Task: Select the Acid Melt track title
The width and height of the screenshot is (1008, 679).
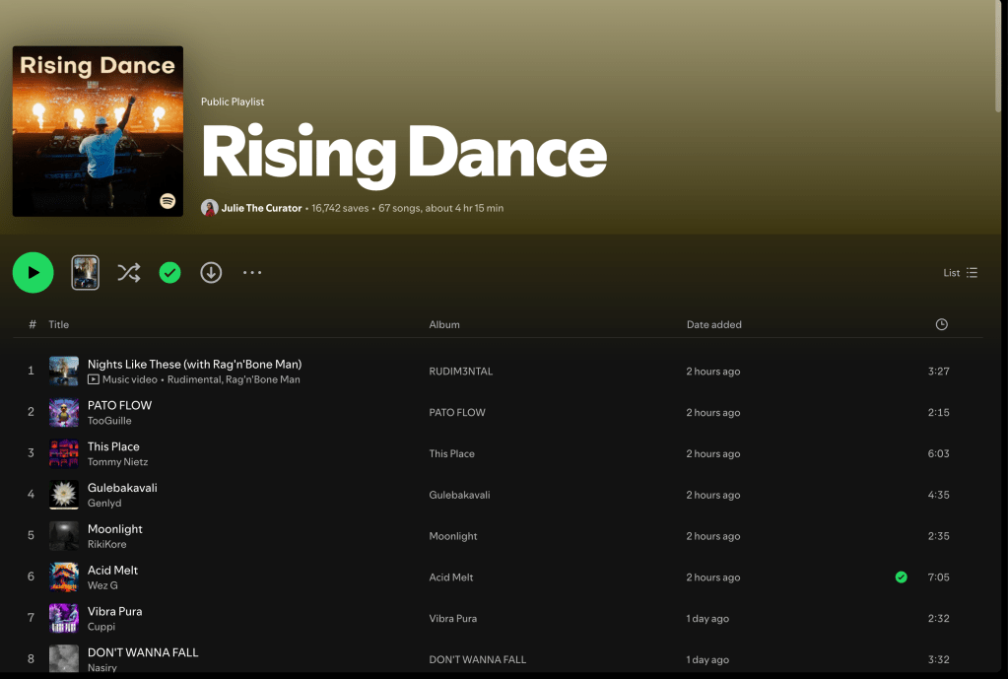Action: (x=112, y=570)
